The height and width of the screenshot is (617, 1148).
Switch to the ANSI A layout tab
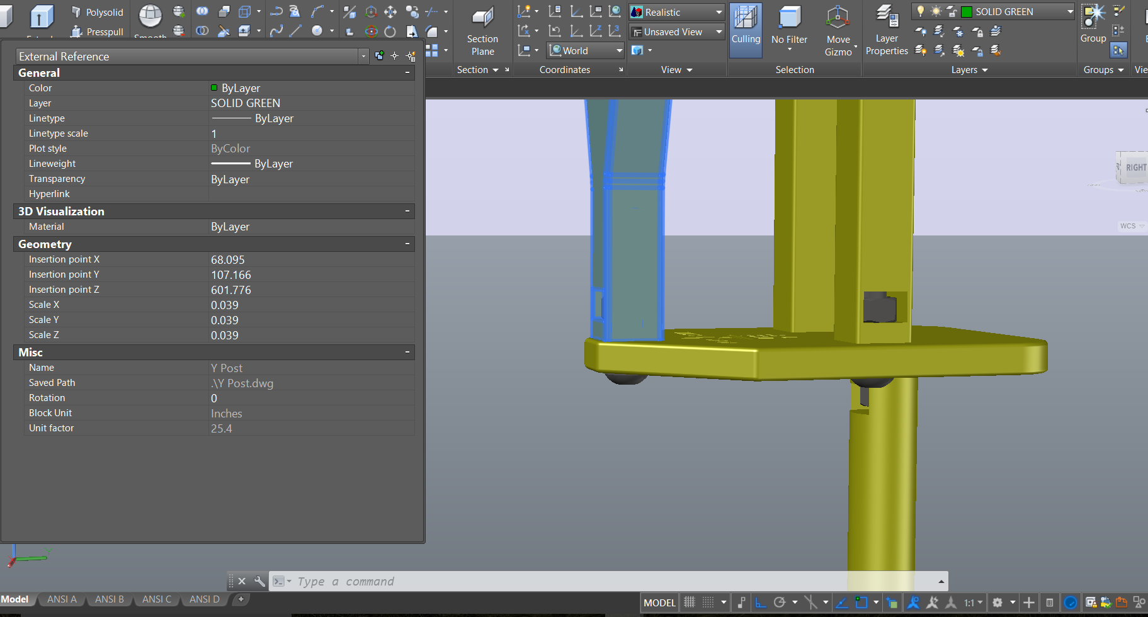coord(60,599)
